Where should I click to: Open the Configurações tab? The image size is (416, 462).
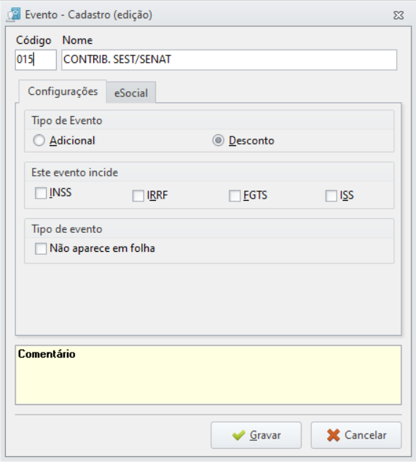point(63,92)
